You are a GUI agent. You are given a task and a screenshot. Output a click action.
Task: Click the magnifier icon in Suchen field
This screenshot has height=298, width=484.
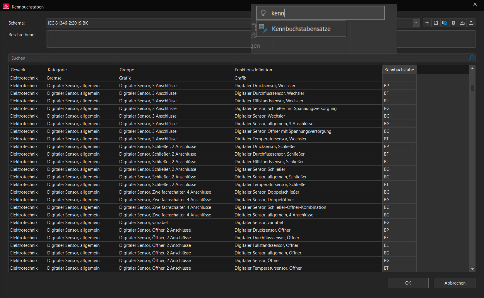(471, 58)
